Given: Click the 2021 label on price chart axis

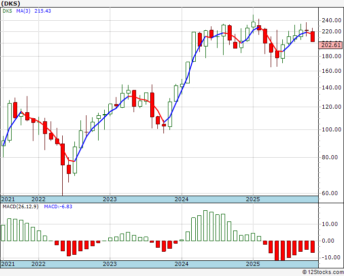Looking at the screenshot, I should point(8,199).
